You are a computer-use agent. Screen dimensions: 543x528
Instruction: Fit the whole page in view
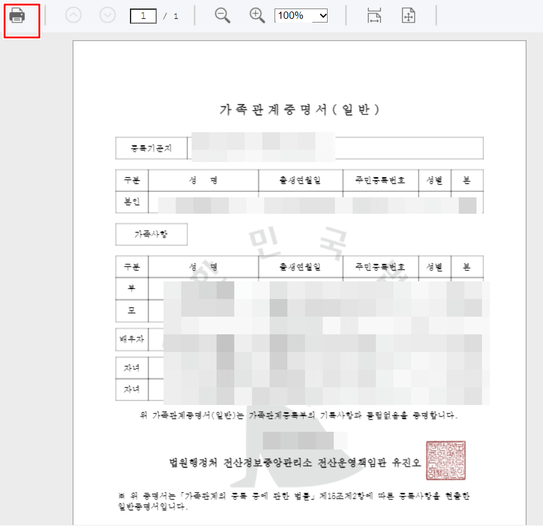point(408,15)
